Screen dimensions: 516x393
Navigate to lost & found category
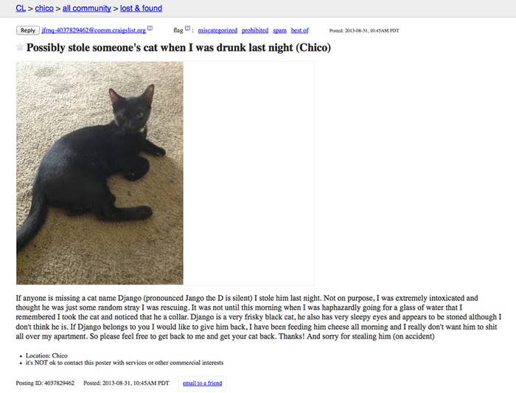click(x=141, y=8)
